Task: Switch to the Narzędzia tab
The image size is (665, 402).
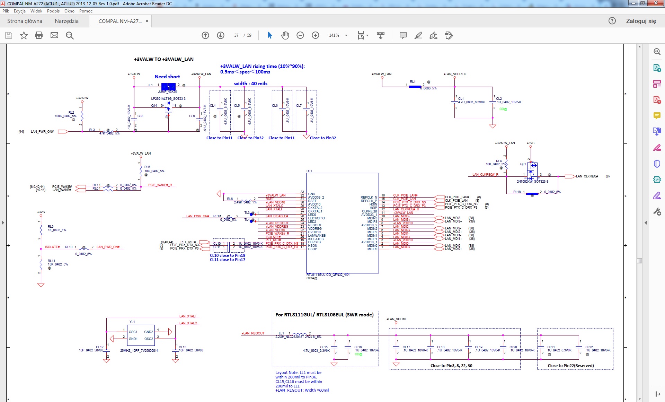Action: (66, 21)
